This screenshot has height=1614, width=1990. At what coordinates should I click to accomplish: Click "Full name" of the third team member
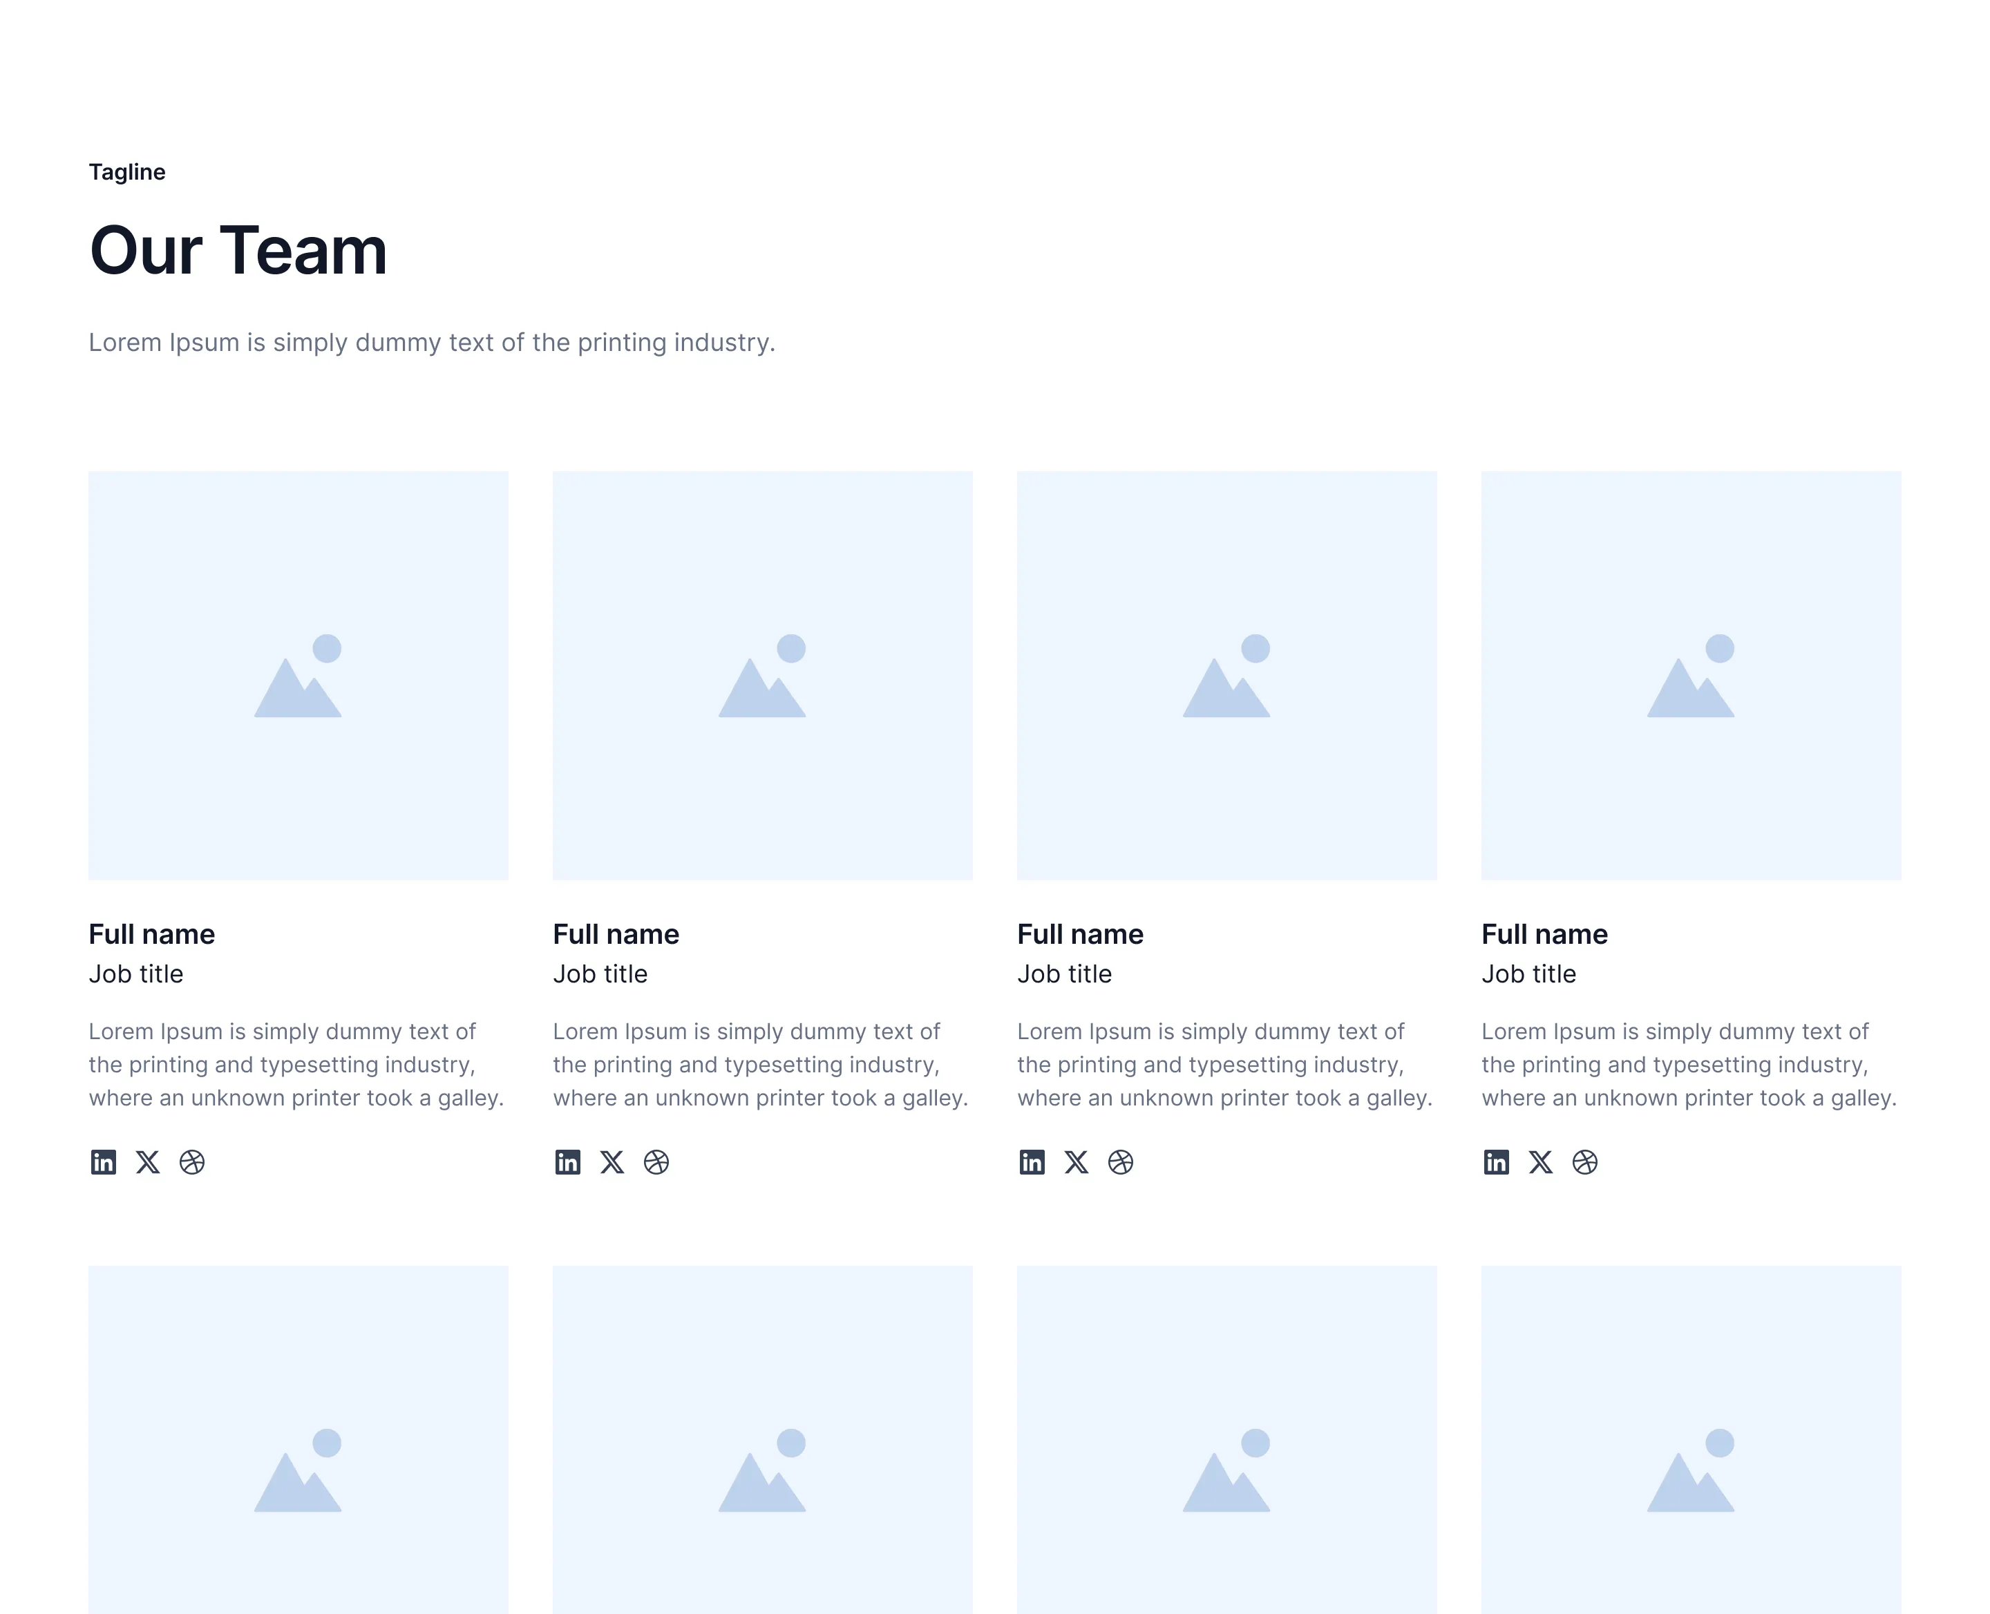click(x=1079, y=933)
